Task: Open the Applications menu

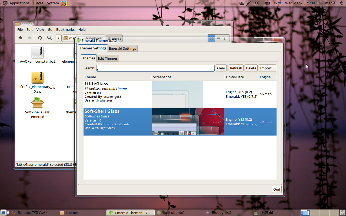Action: point(19,3)
